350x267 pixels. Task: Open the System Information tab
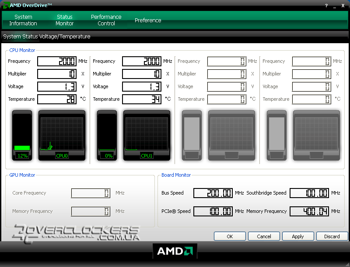tap(23, 20)
